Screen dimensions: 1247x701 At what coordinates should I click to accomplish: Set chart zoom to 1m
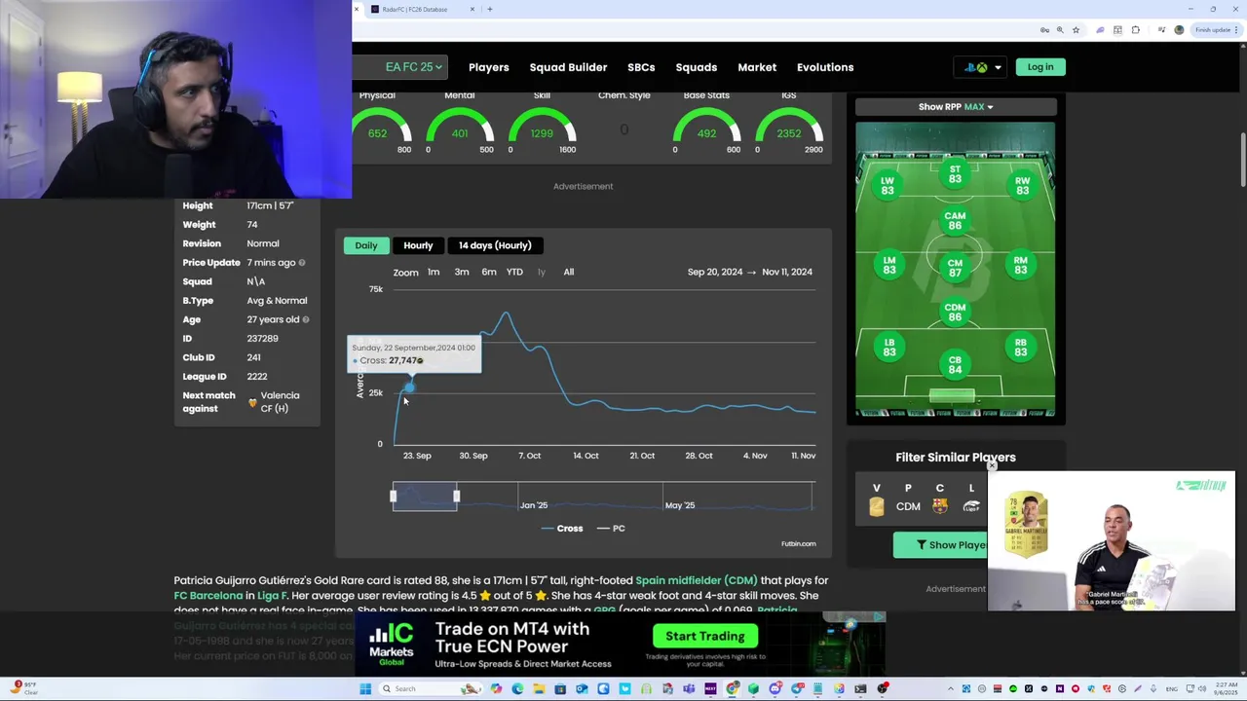(x=434, y=272)
